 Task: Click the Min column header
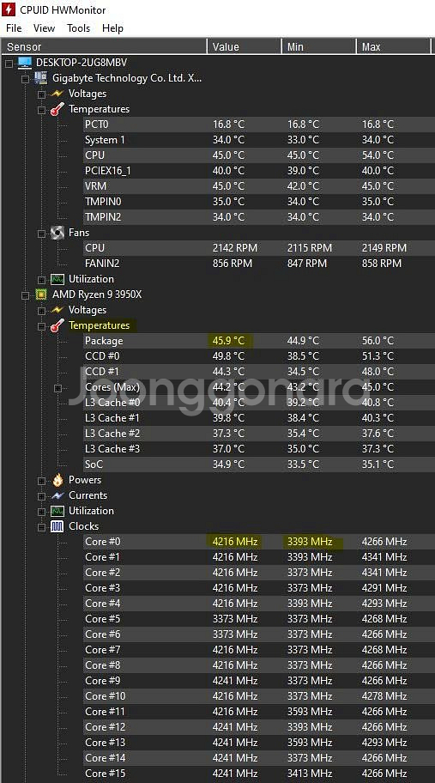point(319,46)
